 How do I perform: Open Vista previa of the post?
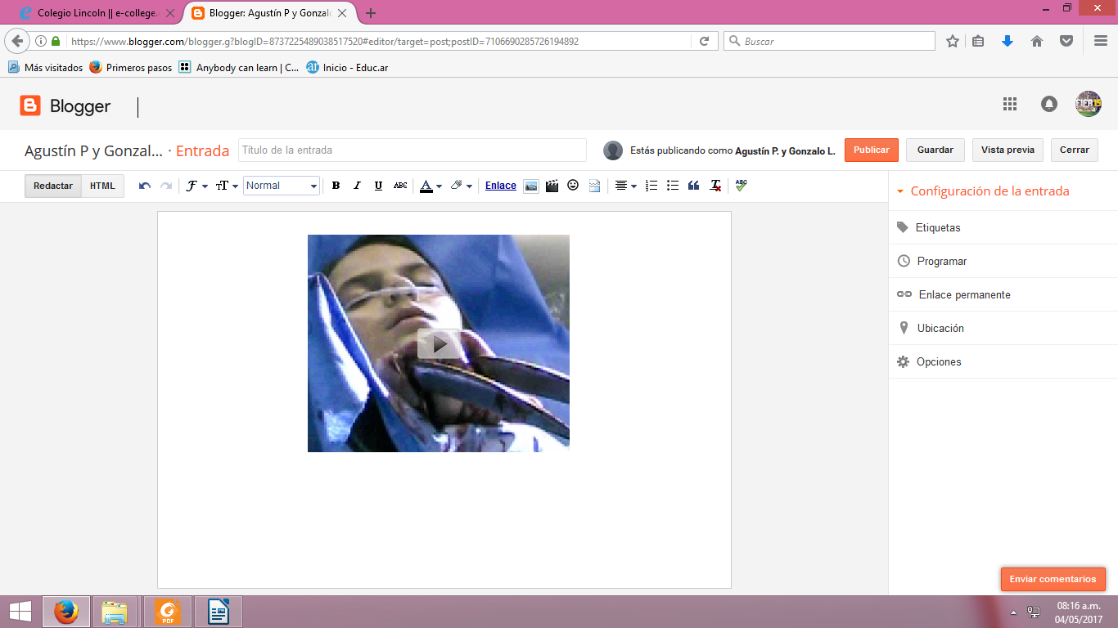coord(1008,150)
